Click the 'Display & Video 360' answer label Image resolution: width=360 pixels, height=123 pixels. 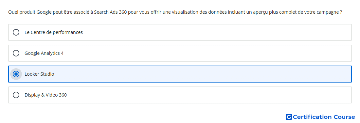click(46, 95)
